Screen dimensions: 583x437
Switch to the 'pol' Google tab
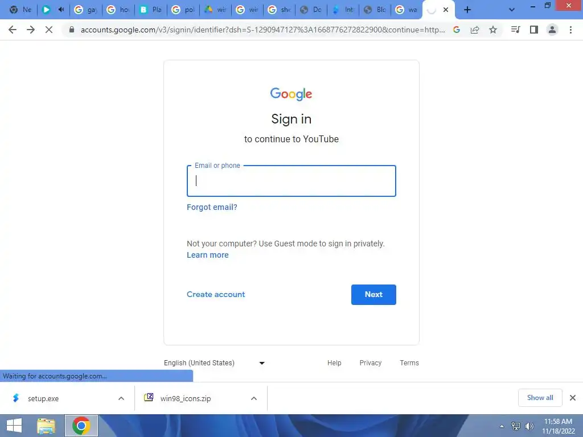(x=183, y=10)
